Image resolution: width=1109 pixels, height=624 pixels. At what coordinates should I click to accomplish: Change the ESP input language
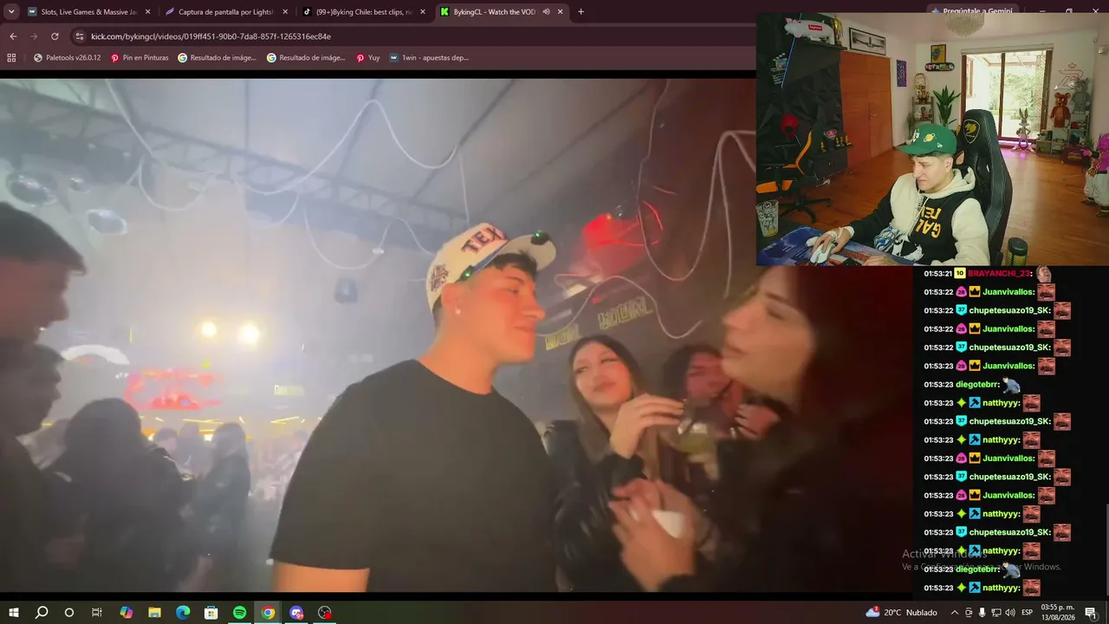[x=1028, y=613]
